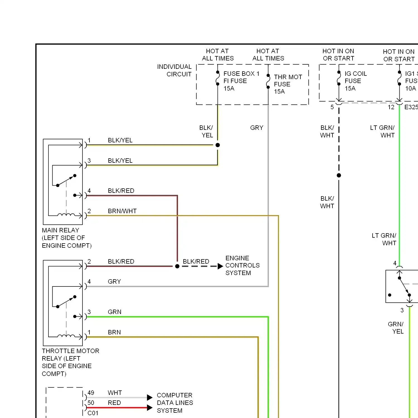Image resolution: width=418 pixels, height=418 pixels.
Task: Click the MAIN RELAY component label
Action: 67,238
